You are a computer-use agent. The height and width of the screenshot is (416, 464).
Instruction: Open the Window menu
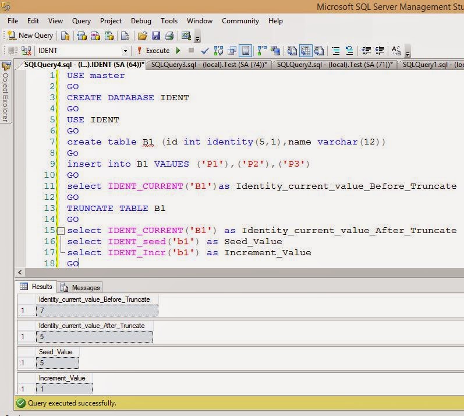point(200,21)
